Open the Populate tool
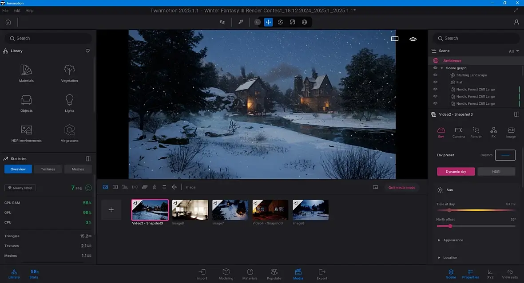This screenshot has height=283, width=524. pyautogui.click(x=274, y=274)
